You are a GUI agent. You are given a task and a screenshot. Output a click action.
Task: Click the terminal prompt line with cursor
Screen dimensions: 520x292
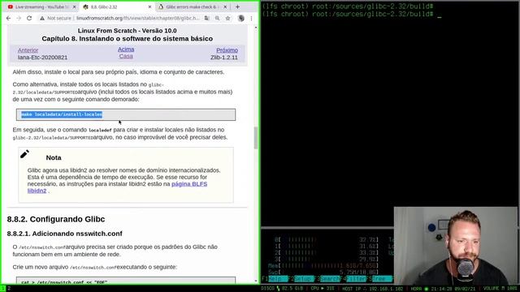352,15
